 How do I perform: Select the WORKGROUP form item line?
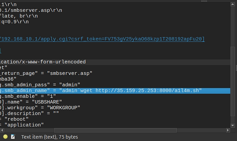click(x=40, y=108)
